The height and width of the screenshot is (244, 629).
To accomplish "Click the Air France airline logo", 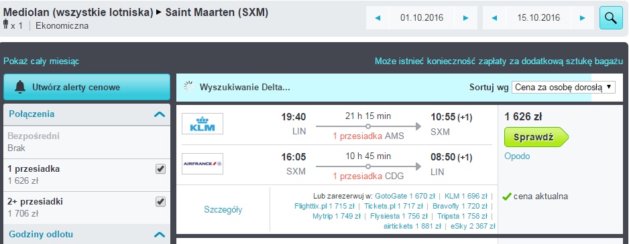I will [x=203, y=164].
